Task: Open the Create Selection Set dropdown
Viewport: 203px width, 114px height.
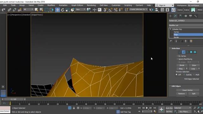Action: 138,9
